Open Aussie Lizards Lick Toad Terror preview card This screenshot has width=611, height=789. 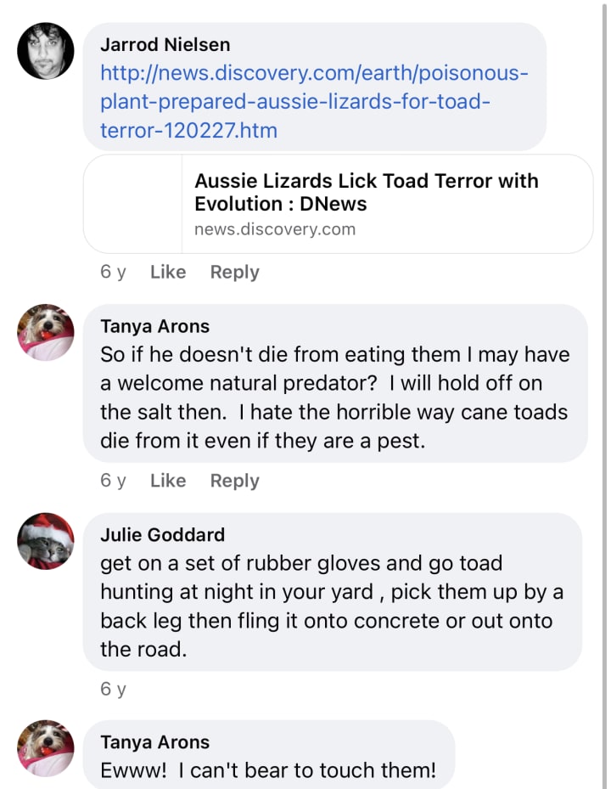pos(338,204)
